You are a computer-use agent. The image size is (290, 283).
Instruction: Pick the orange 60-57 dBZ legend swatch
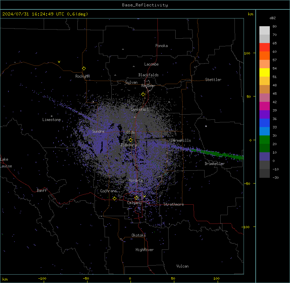(x=264, y=55)
